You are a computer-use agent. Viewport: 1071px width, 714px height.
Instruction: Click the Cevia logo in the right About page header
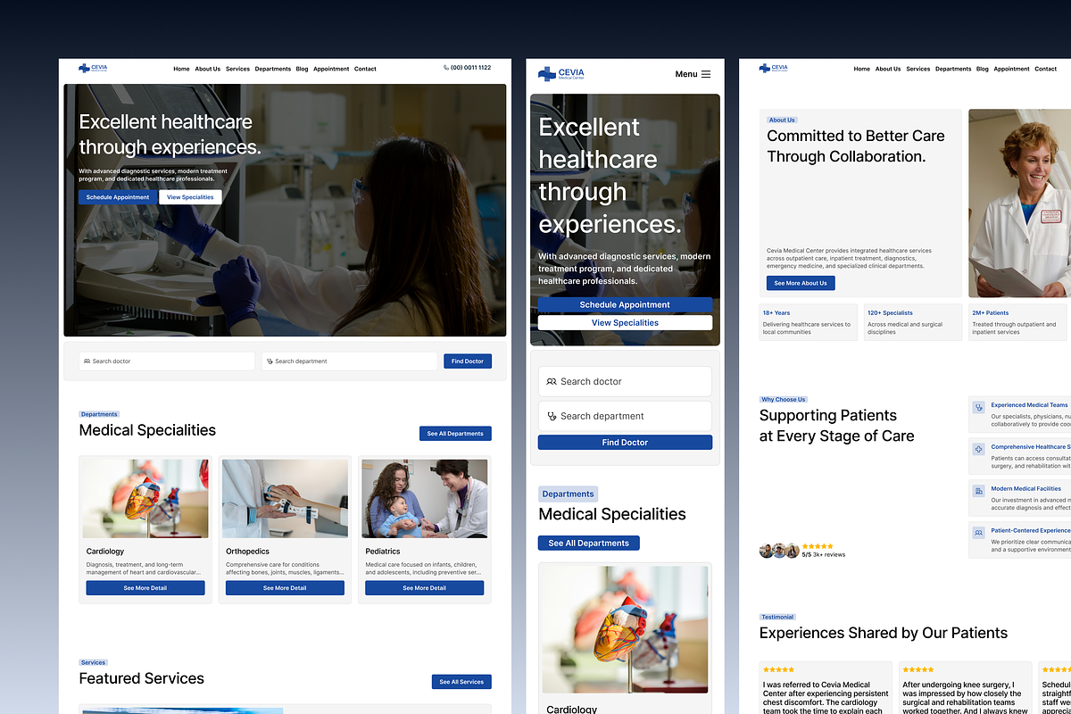773,68
